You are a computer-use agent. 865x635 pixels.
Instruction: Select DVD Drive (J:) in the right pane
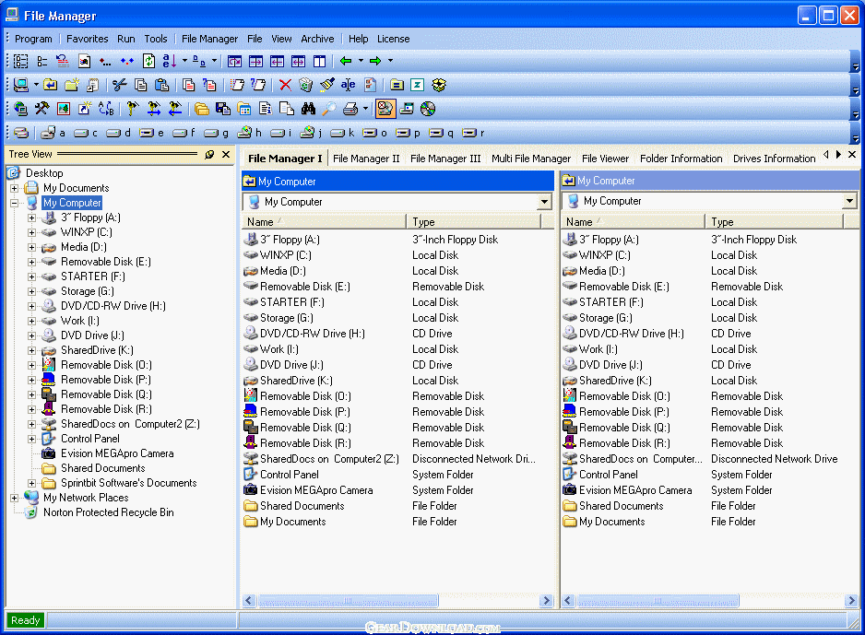[610, 365]
